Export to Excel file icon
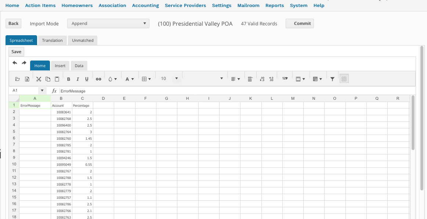The image size is (427, 219). pos(27,79)
